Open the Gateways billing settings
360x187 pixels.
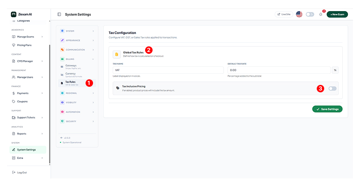[71, 66]
